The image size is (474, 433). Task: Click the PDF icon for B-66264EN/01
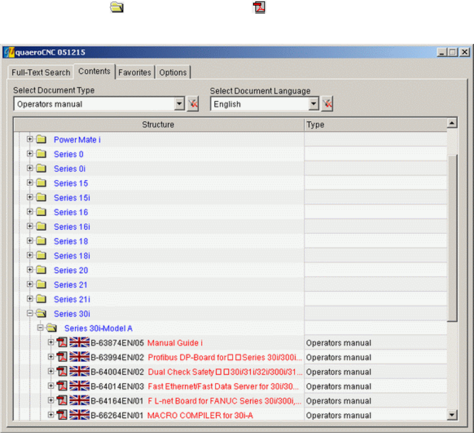(x=62, y=415)
